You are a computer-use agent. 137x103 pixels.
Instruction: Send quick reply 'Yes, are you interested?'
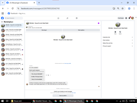37,74
